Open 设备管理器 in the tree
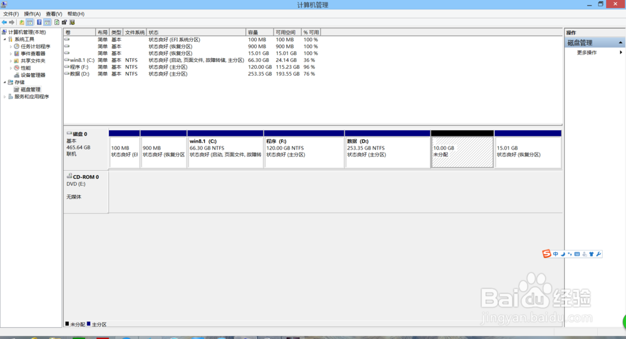 [x=33, y=76]
